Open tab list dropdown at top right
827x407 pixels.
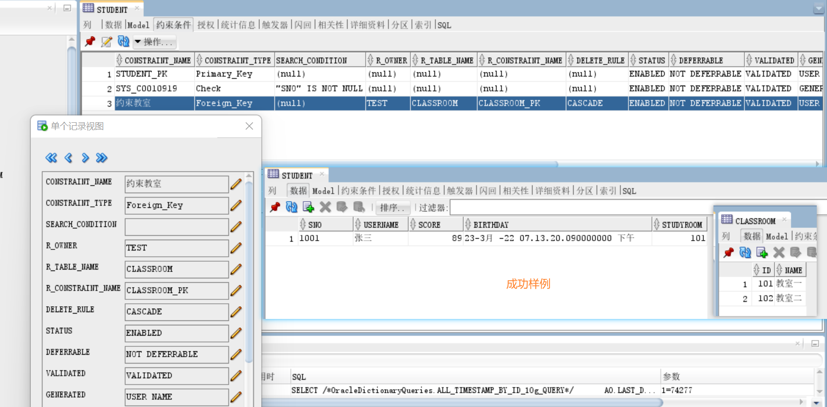(x=818, y=9)
